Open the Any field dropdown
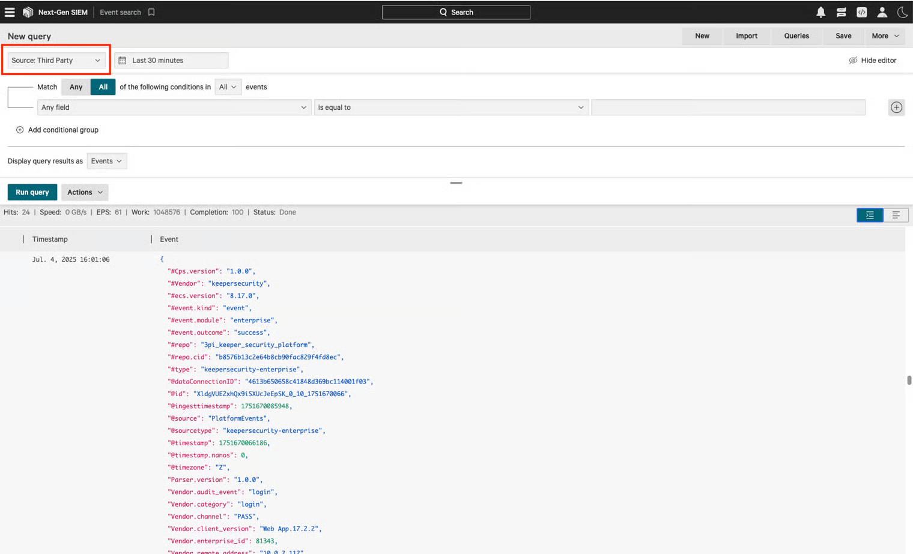Screen dimensions: 913x554 [174, 107]
